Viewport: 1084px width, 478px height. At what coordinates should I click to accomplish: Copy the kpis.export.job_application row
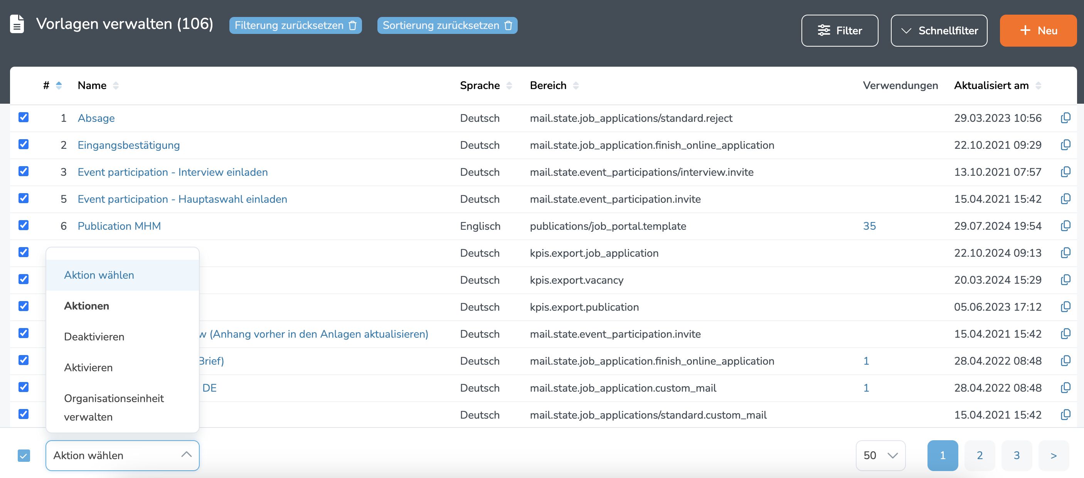click(x=1065, y=252)
